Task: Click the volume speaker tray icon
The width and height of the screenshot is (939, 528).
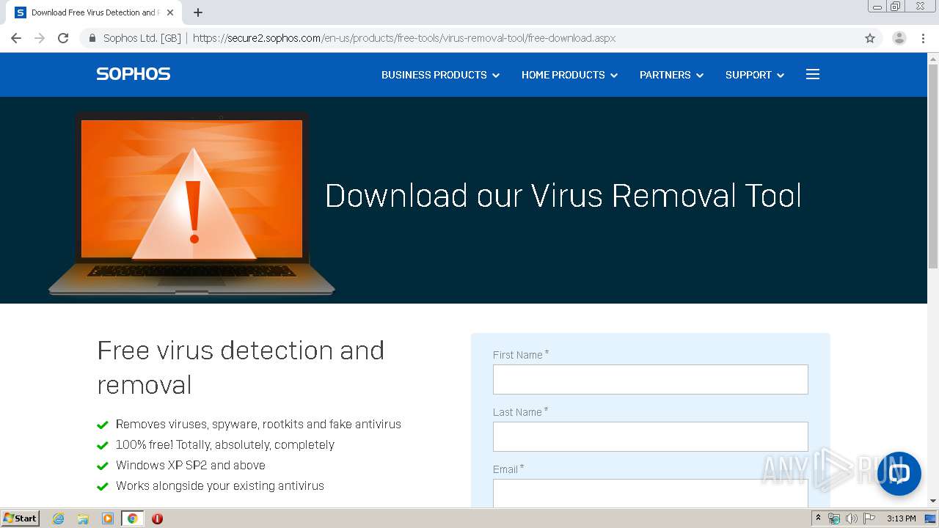Action: [851, 518]
